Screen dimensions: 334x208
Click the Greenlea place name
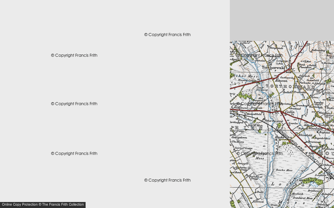pyautogui.click(x=293, y=123)
